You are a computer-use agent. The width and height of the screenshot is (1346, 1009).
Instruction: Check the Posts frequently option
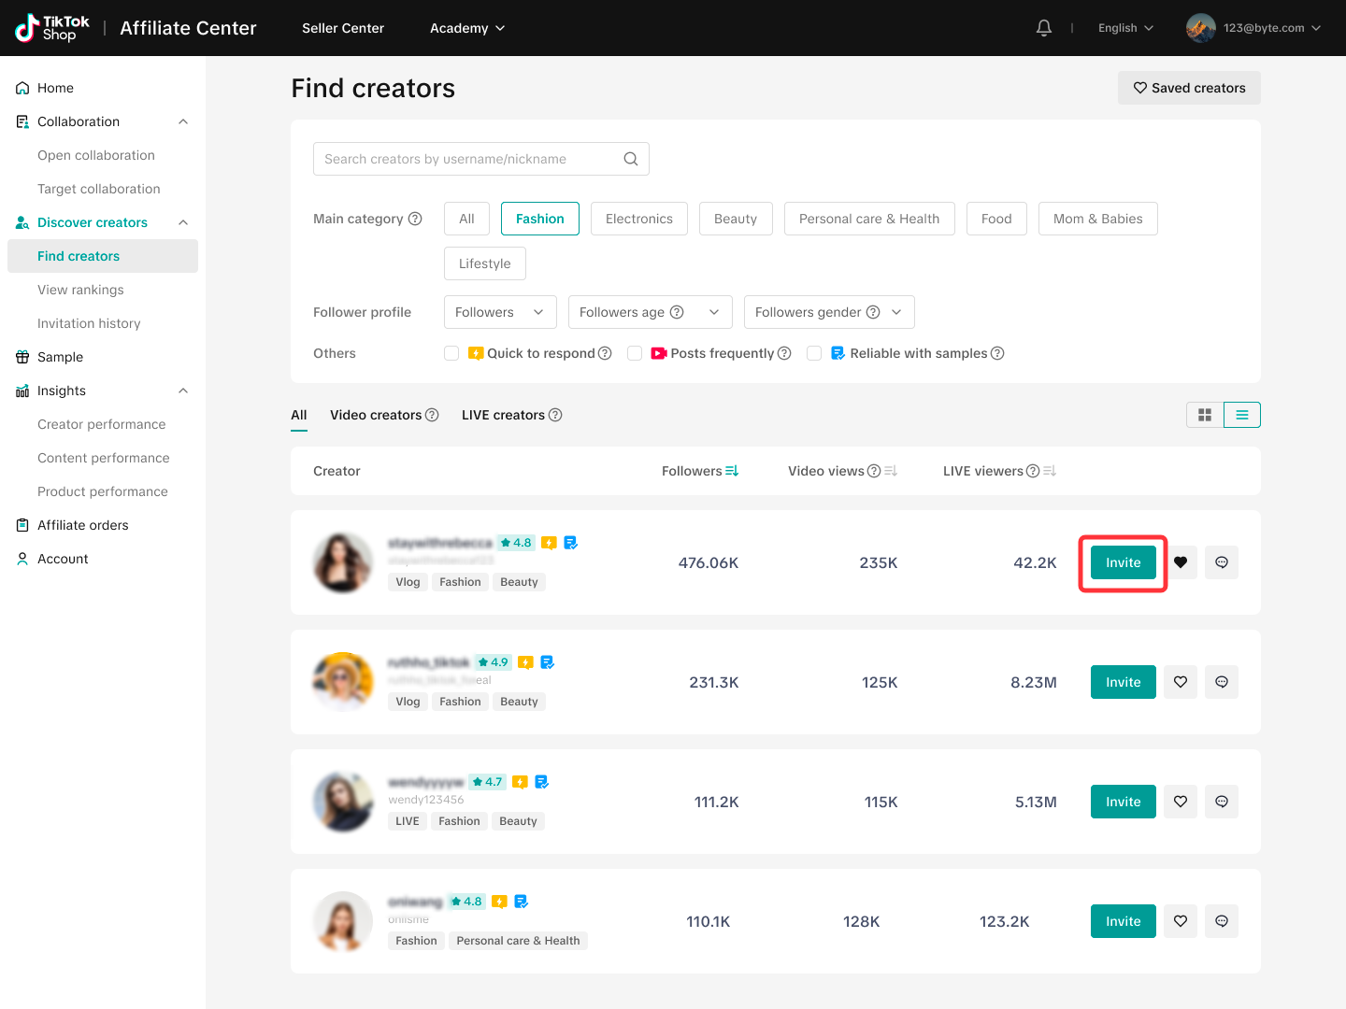click(635, 353)
